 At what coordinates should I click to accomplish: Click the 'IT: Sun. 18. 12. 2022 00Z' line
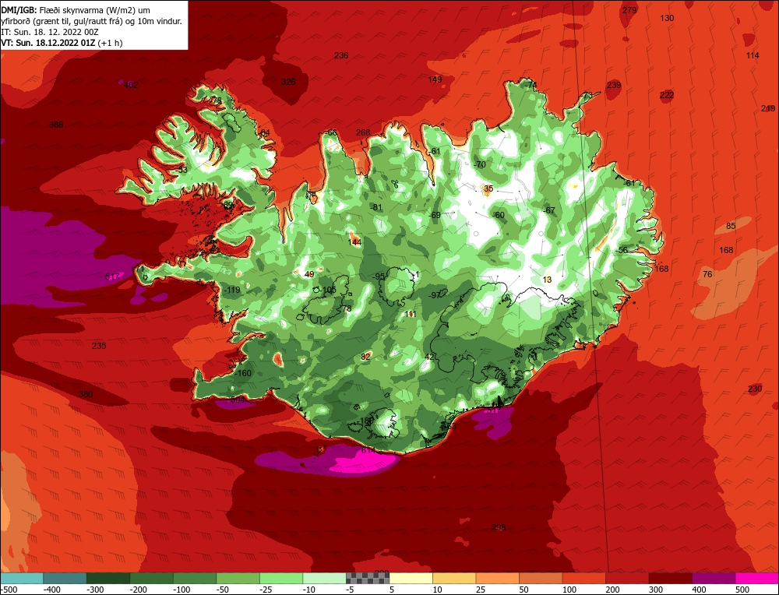pyautogui.click(x=50, y=32)
